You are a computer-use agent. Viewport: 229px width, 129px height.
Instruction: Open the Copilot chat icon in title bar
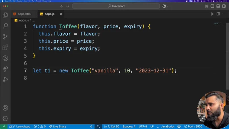coord(164,6)
